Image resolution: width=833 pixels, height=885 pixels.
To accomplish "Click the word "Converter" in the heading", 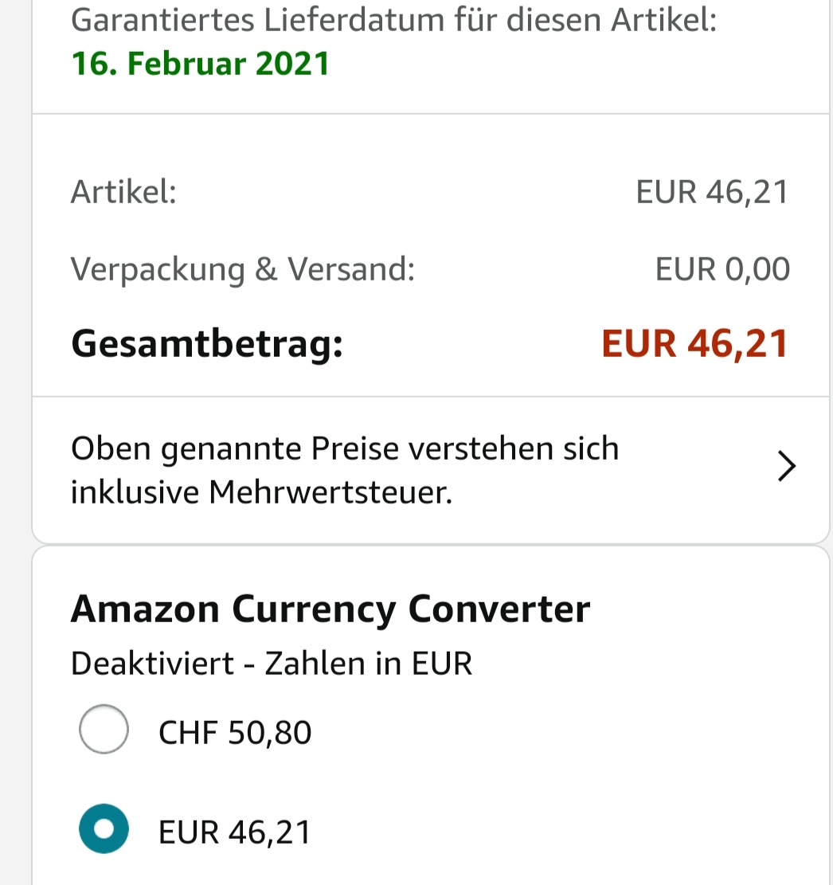I will pyautogui.click(x=499, y=609).
